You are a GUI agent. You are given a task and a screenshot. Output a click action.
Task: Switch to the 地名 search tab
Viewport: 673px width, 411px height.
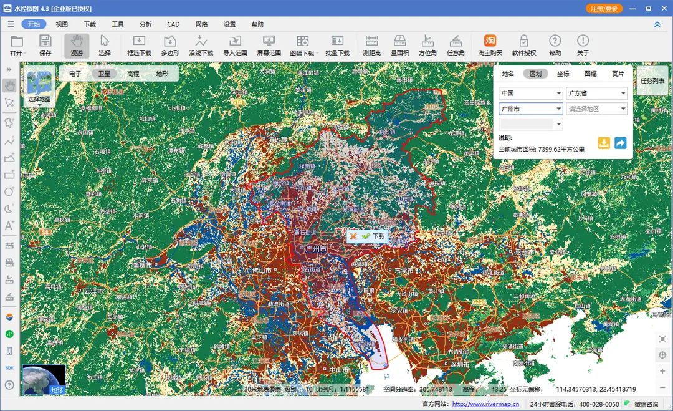pos(508,74)
